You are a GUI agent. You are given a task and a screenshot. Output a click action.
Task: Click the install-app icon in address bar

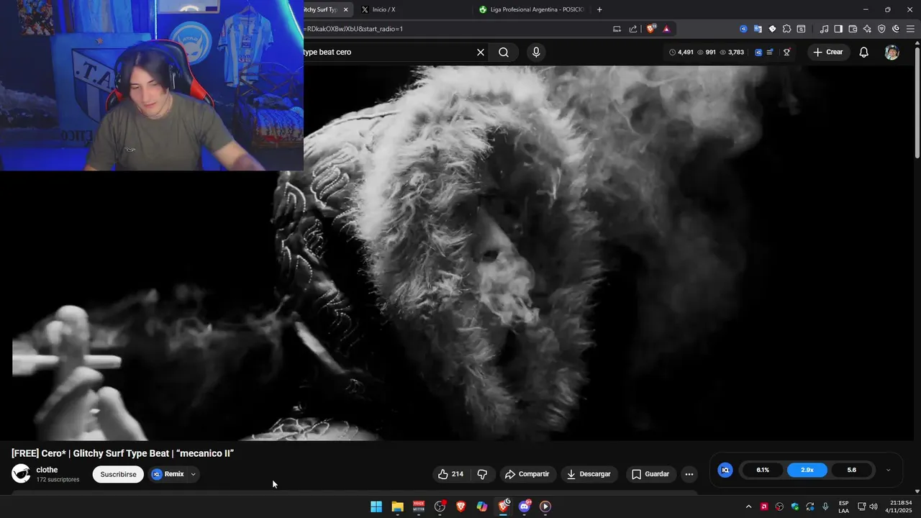[x=617, y=29]
